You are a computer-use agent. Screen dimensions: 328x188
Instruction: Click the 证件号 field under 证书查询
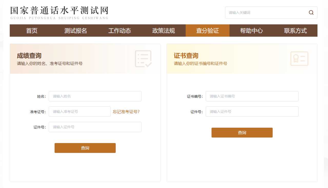[252, 112]
